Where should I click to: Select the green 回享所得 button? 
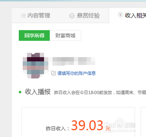coord(34,36)
